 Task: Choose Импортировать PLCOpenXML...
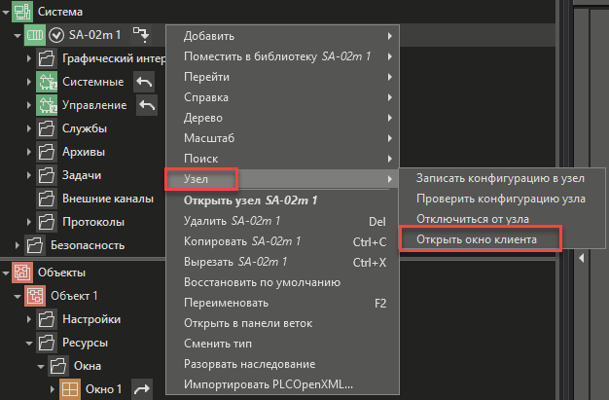pos(282,384)
